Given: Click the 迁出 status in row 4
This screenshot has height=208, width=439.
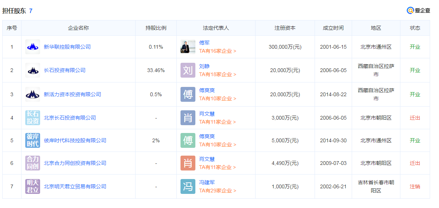Looking at the screenshot, I should [x=415, y=118].
